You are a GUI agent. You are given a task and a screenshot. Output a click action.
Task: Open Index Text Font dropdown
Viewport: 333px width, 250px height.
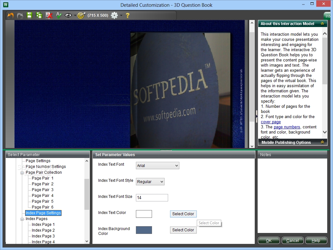coord(157,165)
